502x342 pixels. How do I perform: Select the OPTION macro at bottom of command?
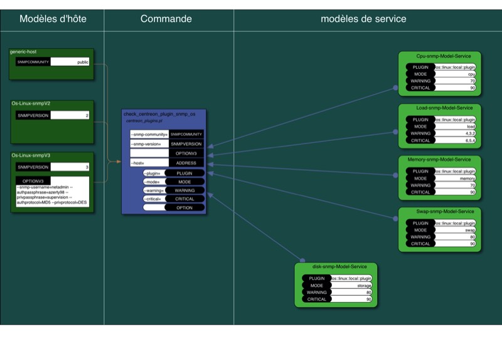click(184, 207)
